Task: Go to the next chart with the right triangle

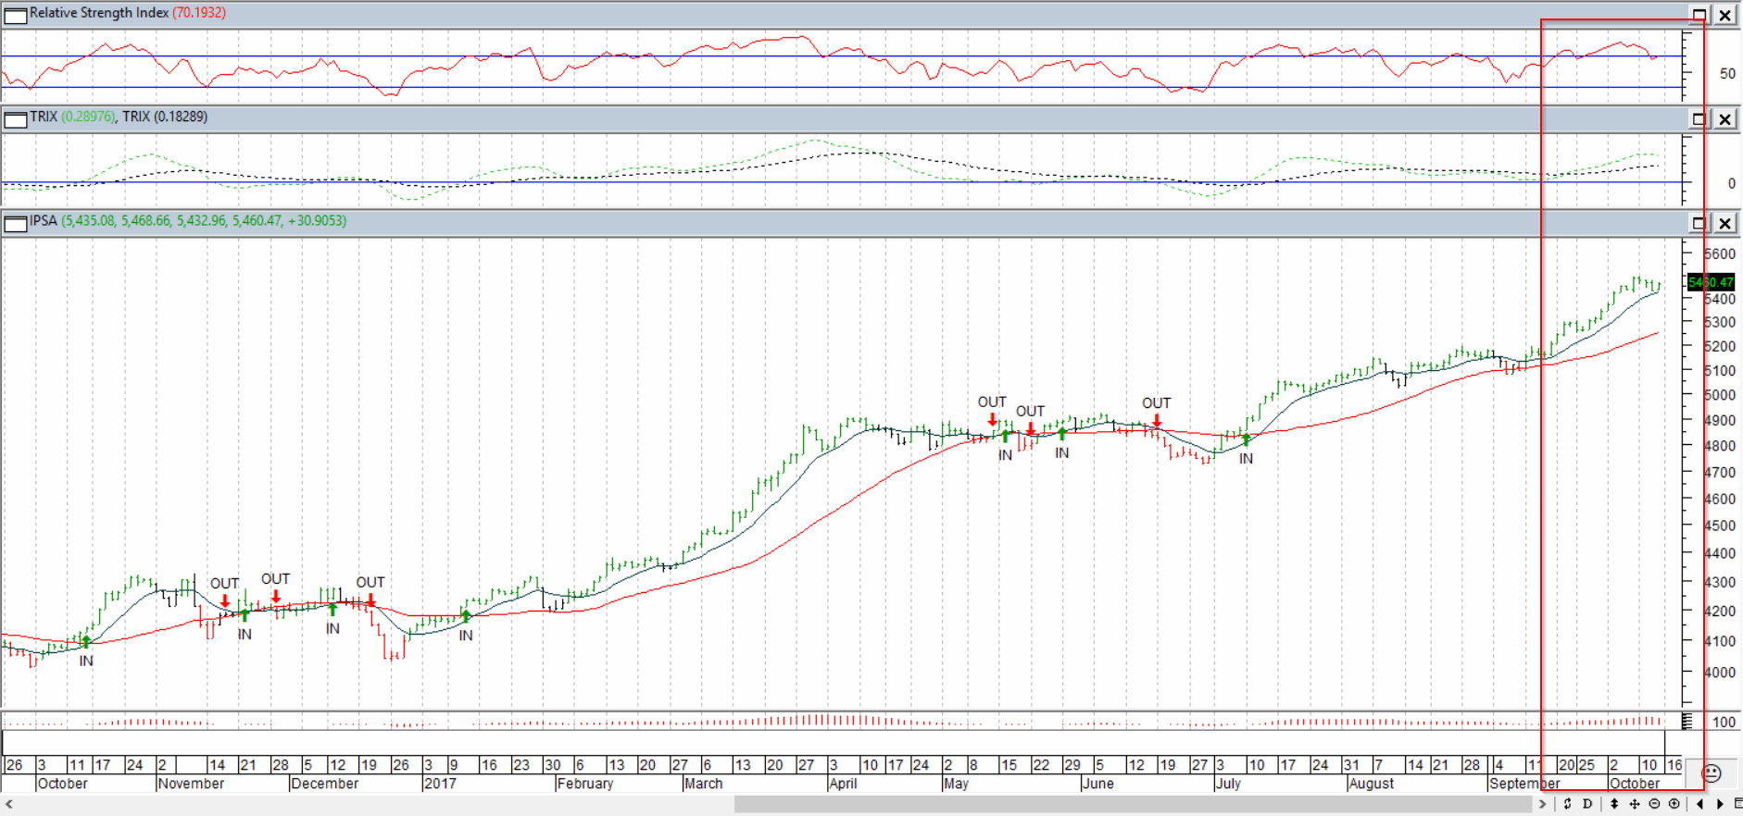Action: [1720, 804]
